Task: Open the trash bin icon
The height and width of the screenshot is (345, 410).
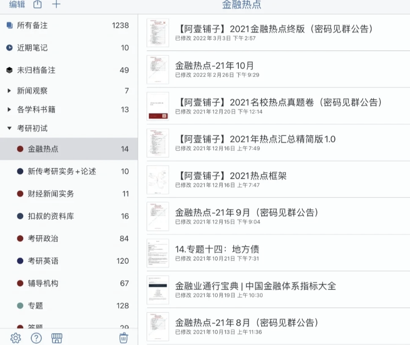Action: point(123,338)
